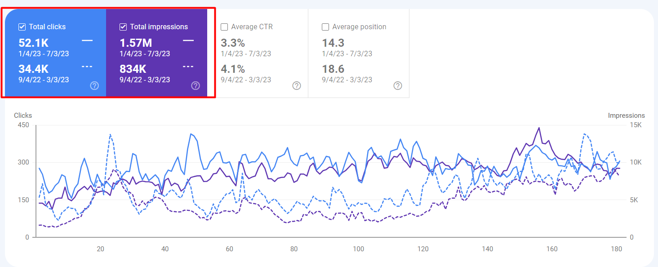Click the Impressions axis label on the chart
658x267 pixels.
coord(627,116)
